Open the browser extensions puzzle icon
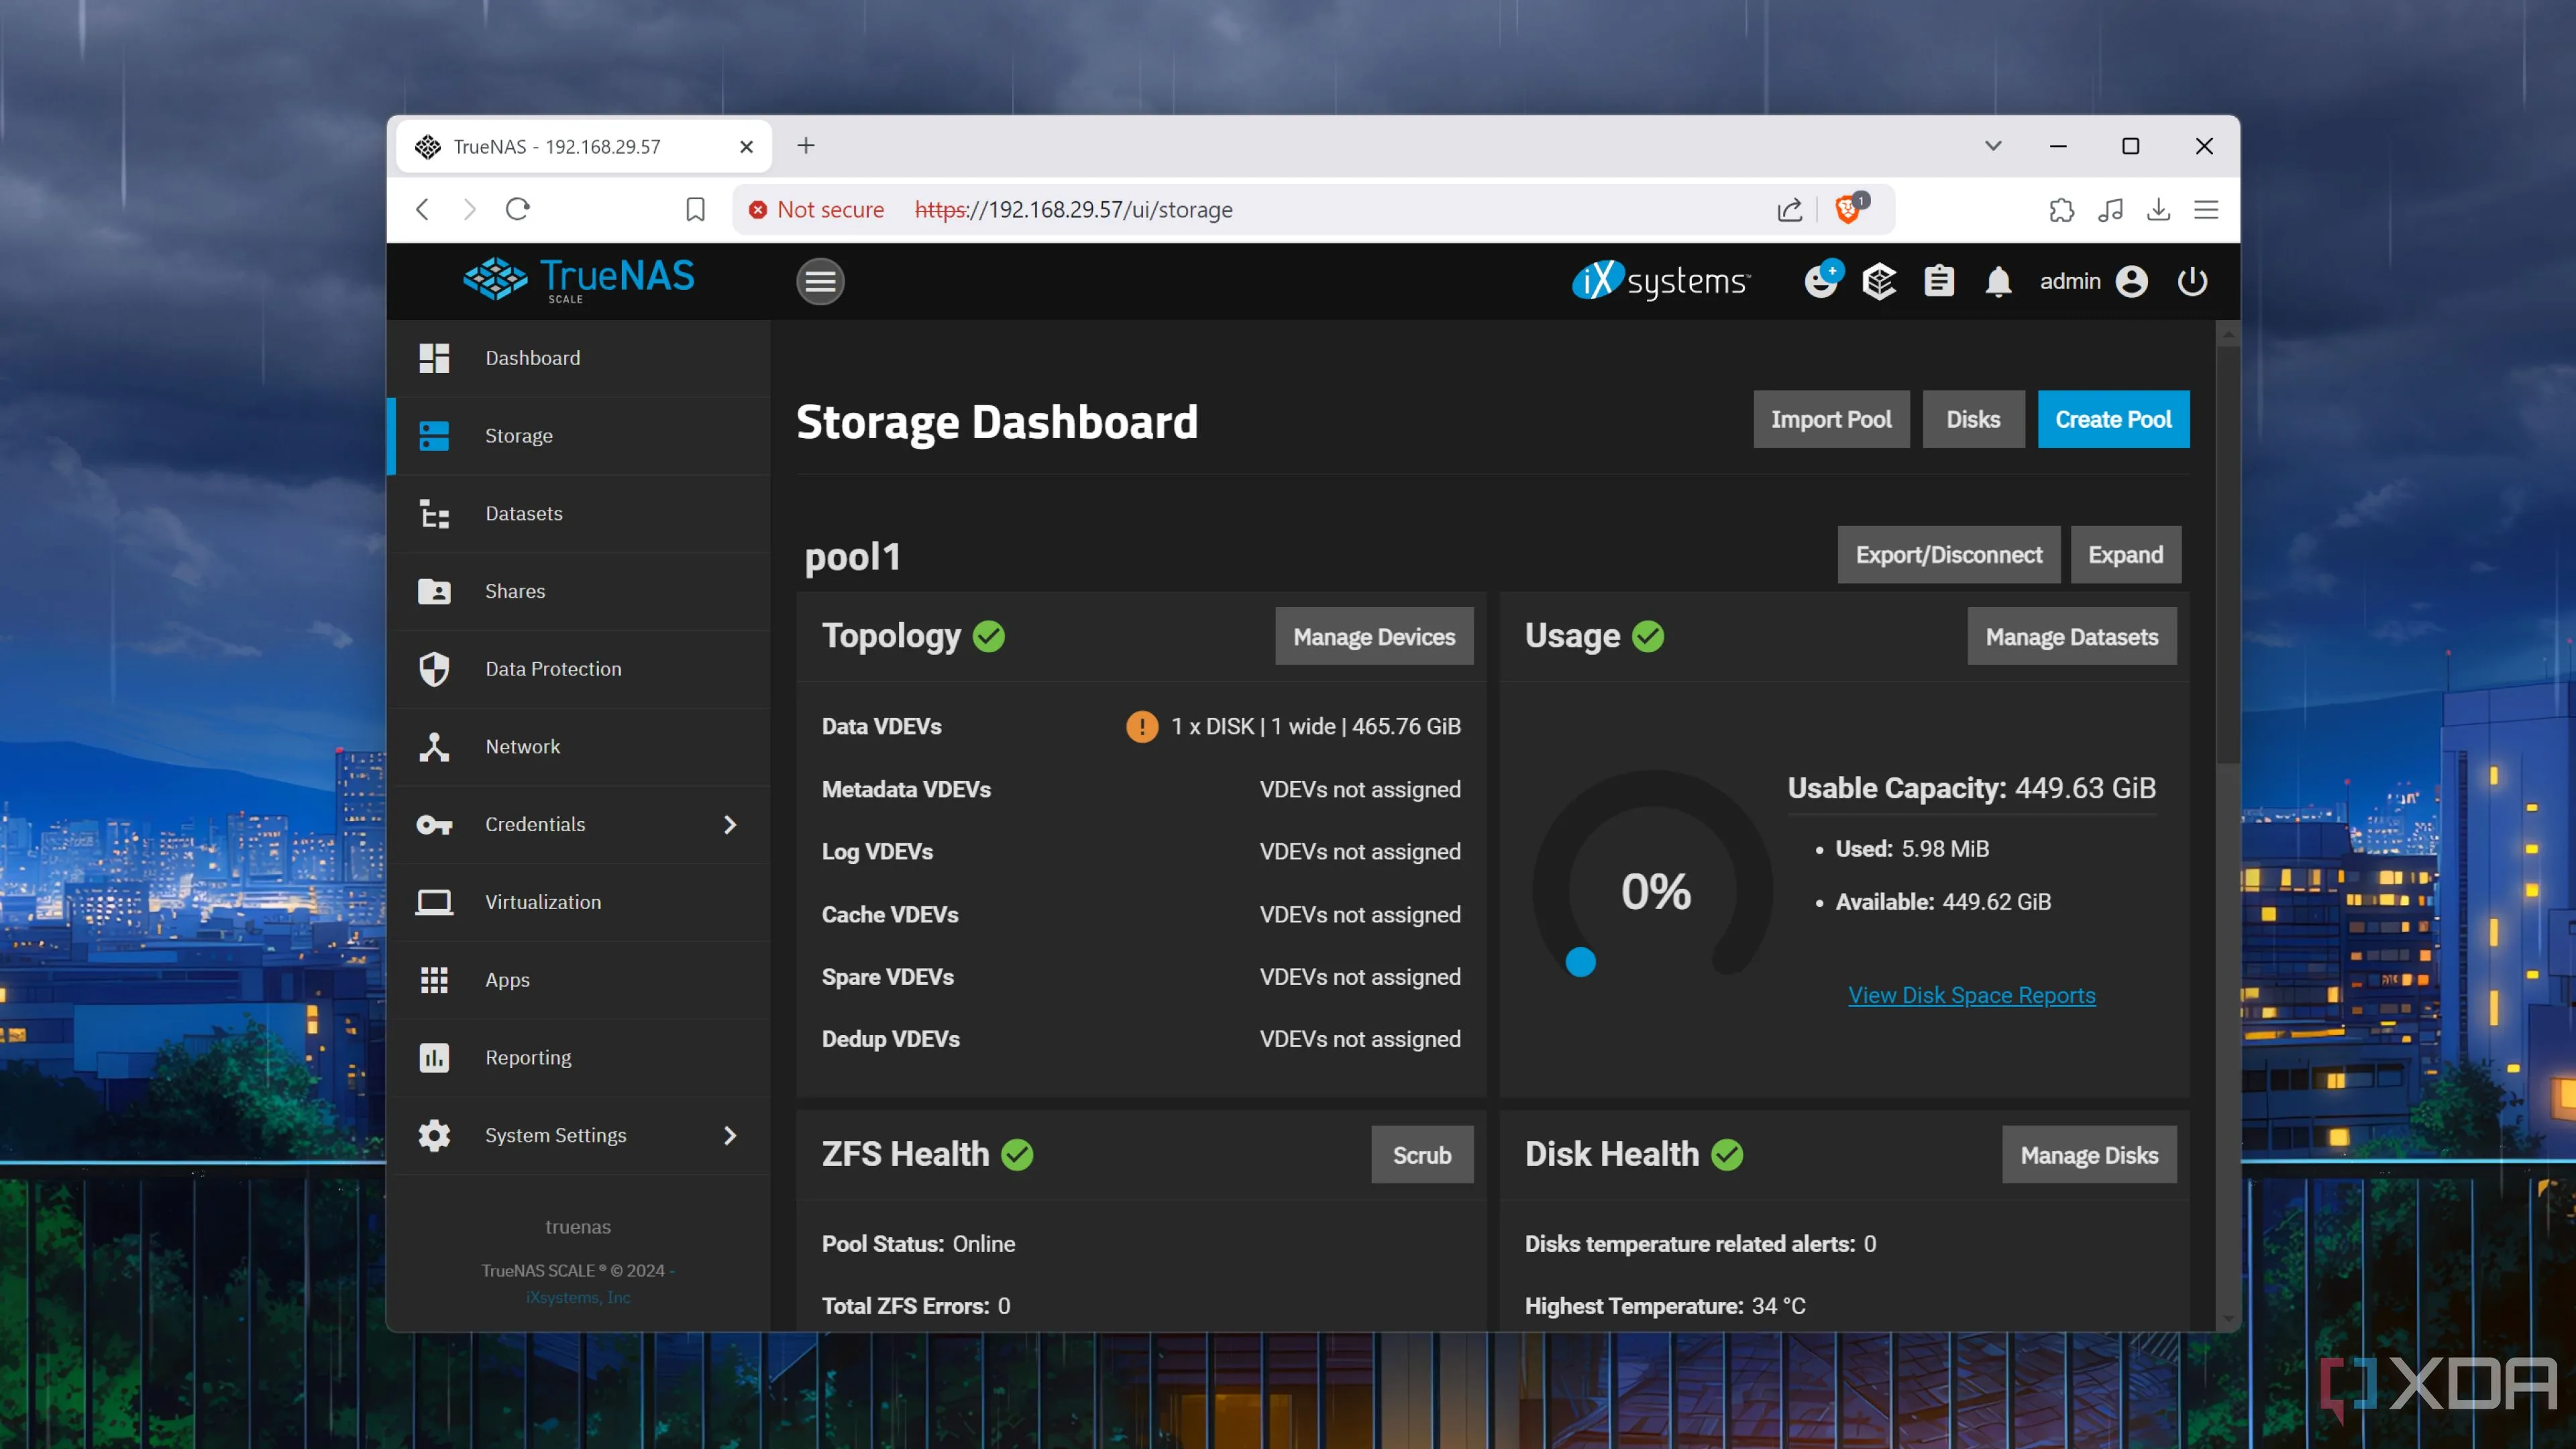This screenshot has height=1449, width=2576. 2061,209
